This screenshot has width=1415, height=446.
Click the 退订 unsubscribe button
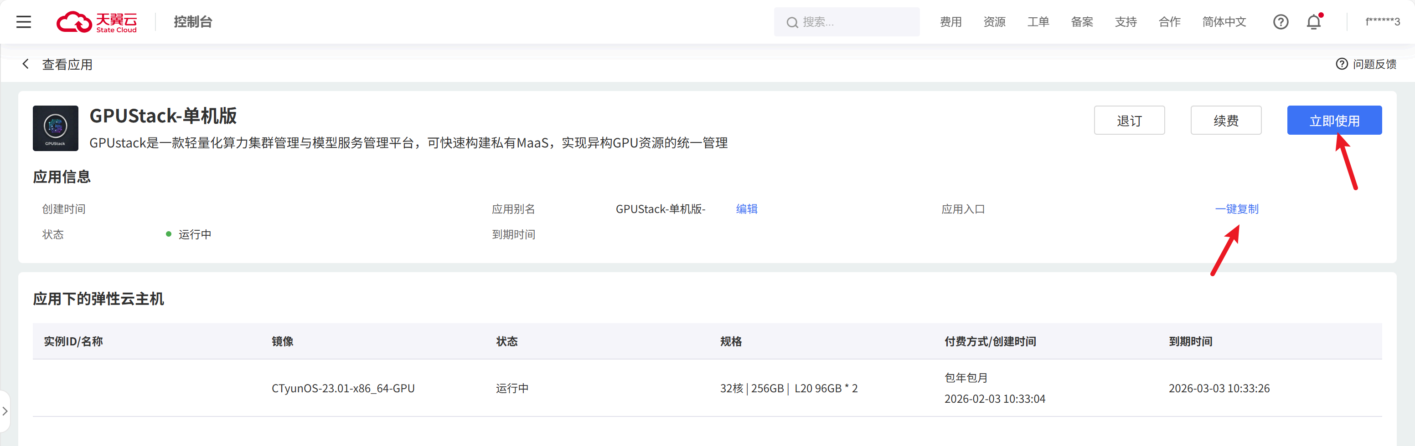click(1129, 120)
